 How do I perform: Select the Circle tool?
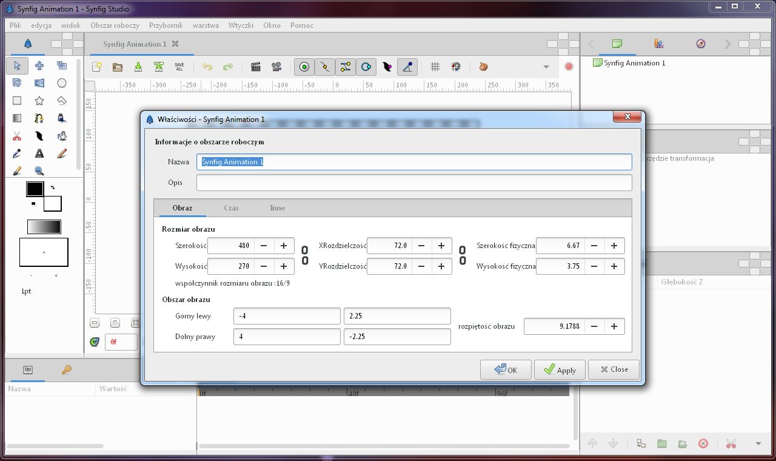pyautogui.click(x=61, y=83)
